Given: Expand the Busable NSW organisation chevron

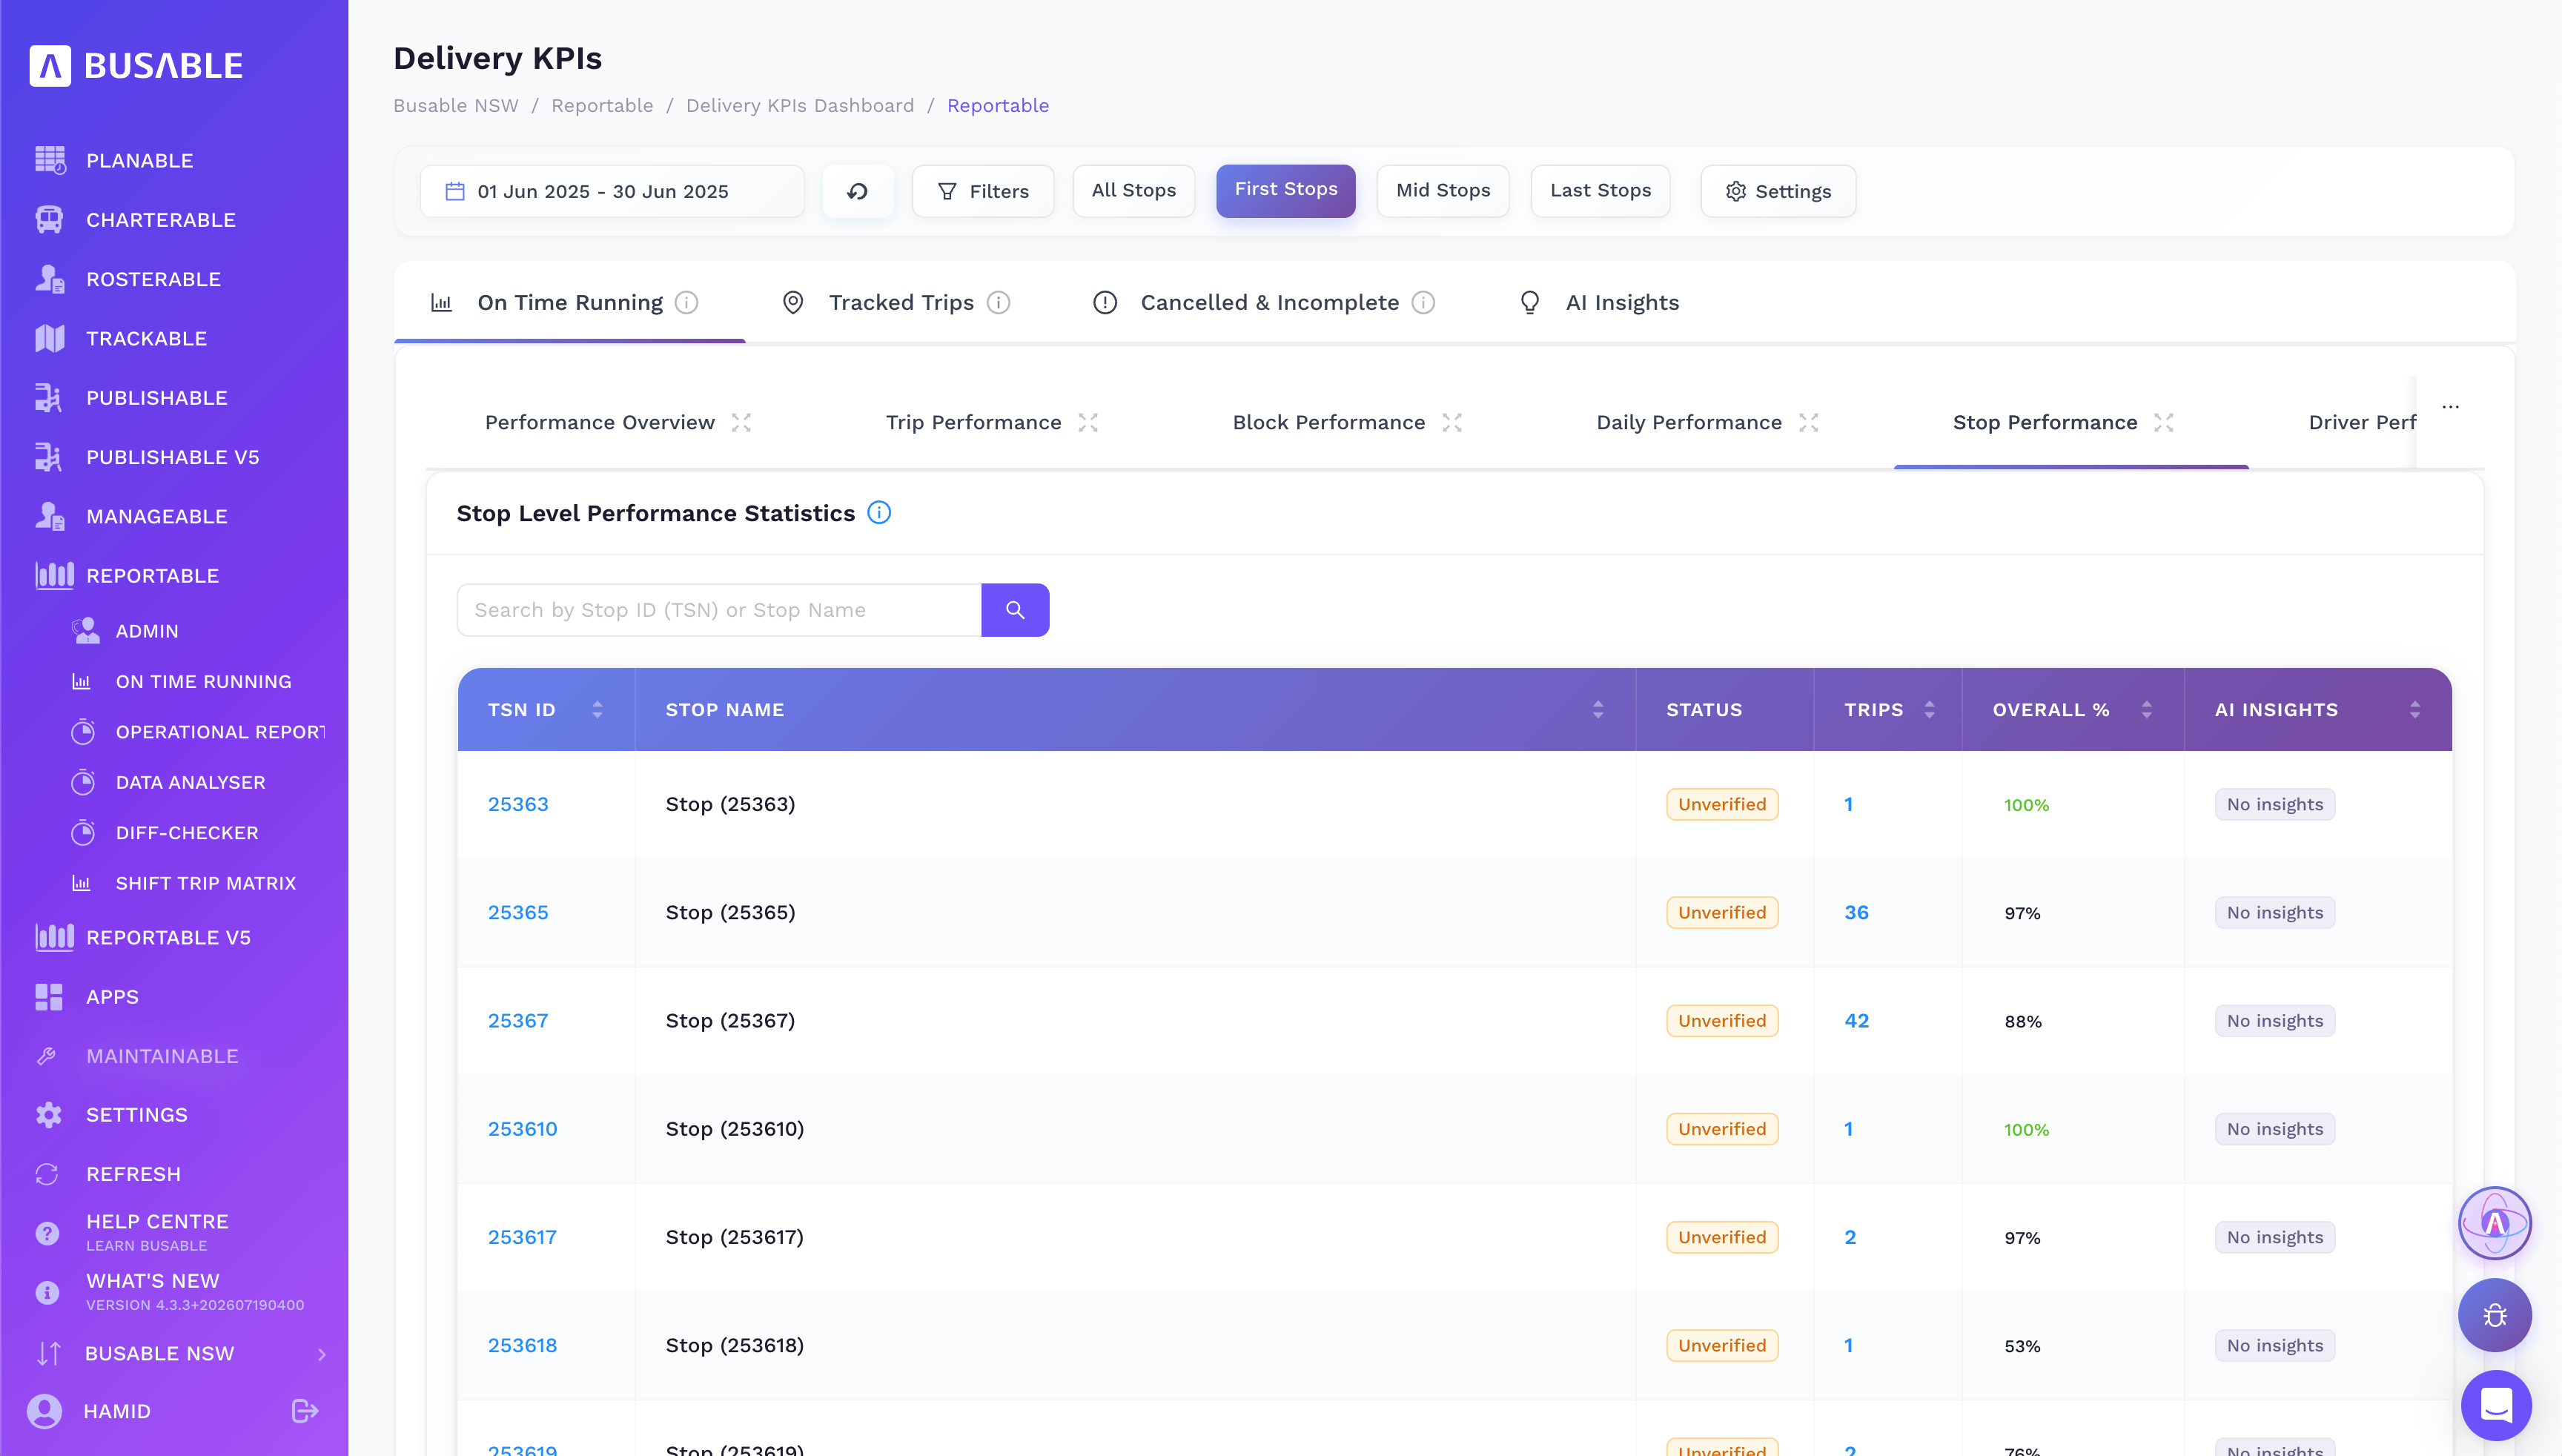Looking at the screenshot, I should 322,1354.
